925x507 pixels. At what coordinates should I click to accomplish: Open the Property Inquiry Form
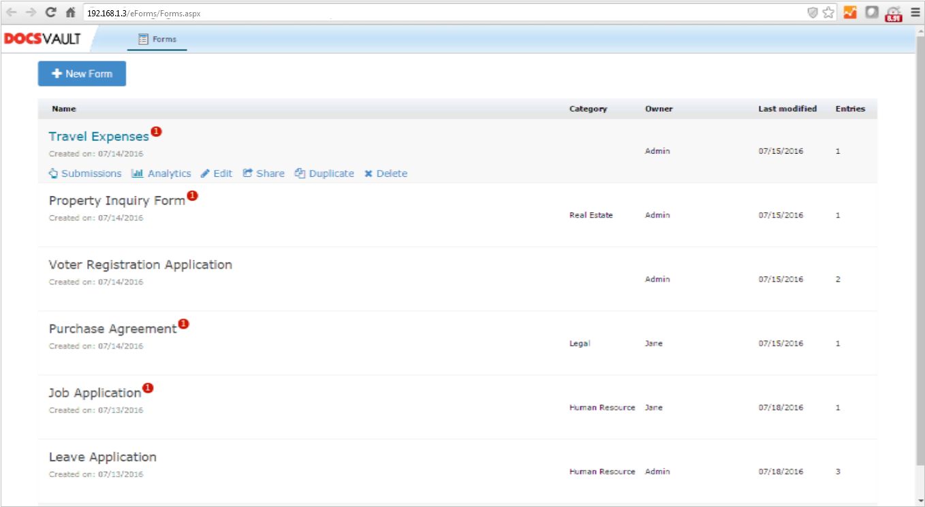click(116, 201)
